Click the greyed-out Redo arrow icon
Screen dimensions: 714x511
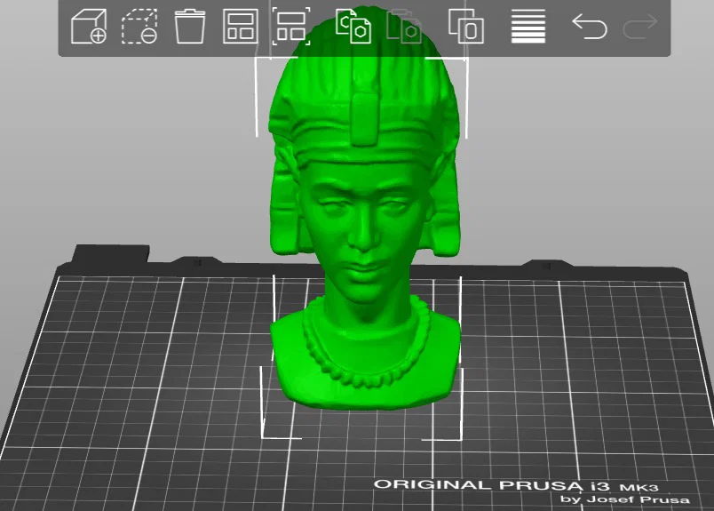click(x=640, y=27)
